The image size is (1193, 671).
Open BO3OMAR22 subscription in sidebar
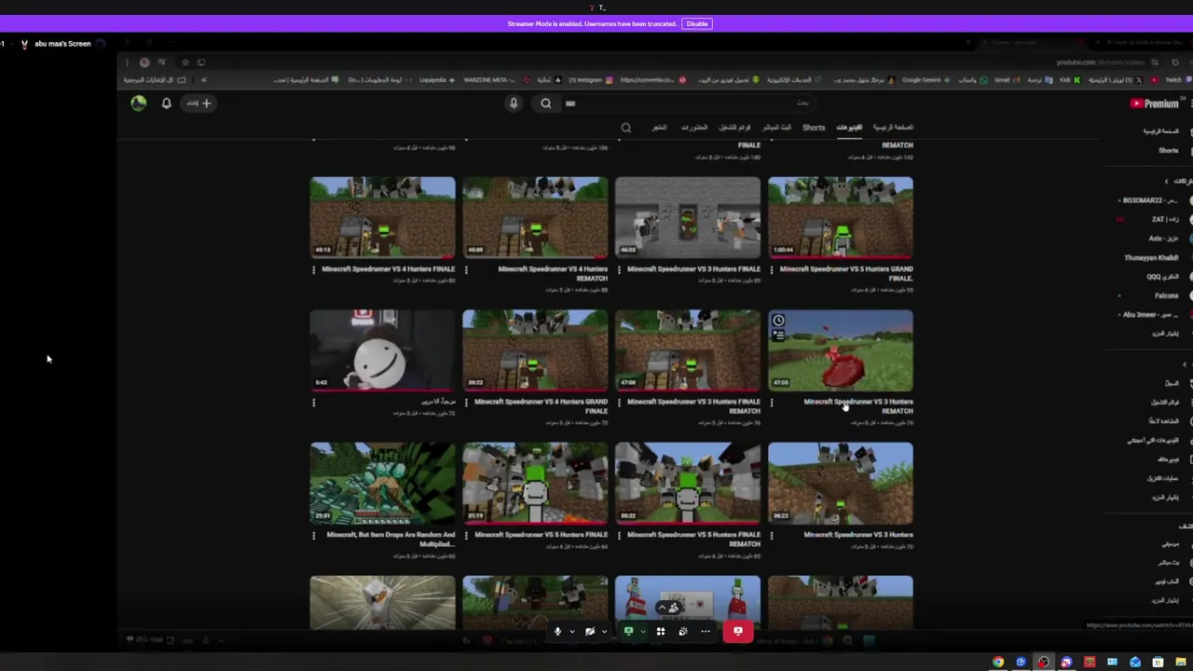tap(1150, 200)
